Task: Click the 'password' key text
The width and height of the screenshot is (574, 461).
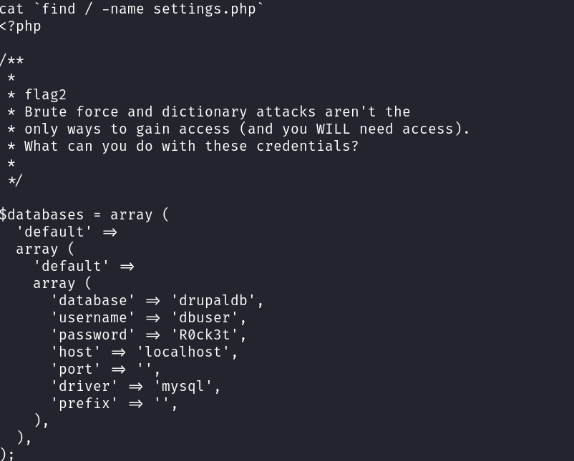Action: 93,335
